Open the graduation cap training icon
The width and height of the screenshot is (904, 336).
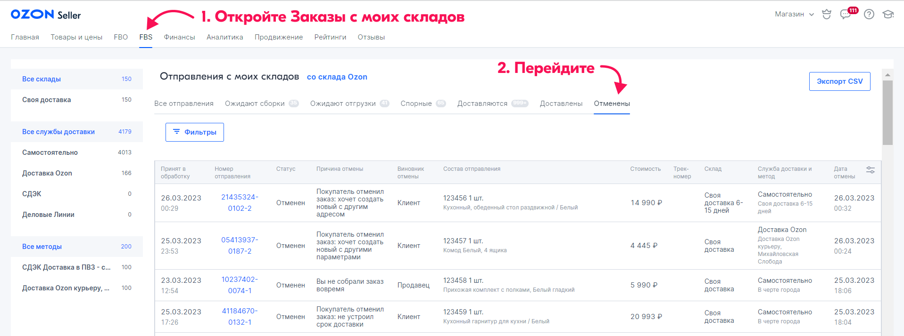click(888, 15)
